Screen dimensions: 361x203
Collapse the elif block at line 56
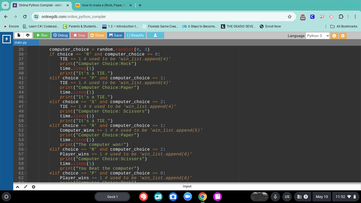pyautogui.click(x=26, y=149)
